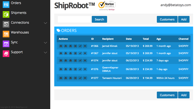Mark order #1077 with checkmark icon
The height and width of the screenshot is (109, 195).
click(80, 78)
